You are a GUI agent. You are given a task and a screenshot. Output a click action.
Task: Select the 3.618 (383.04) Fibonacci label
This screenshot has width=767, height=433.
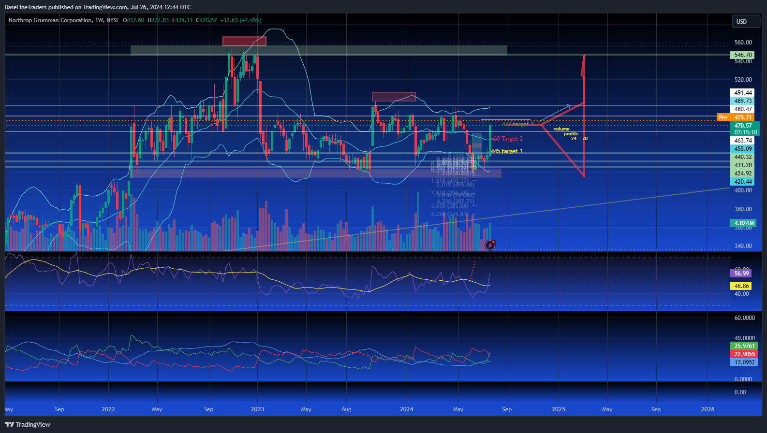(449, 206)
